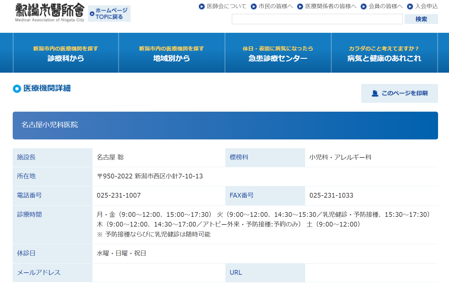Click the 木 (9:00～12:00 hours line
This screenshot has width=449, height=288.
229,224
